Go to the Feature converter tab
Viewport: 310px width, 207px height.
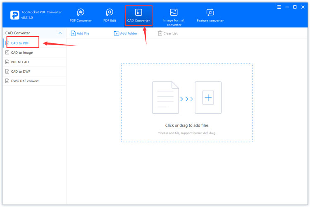point(210,15)
